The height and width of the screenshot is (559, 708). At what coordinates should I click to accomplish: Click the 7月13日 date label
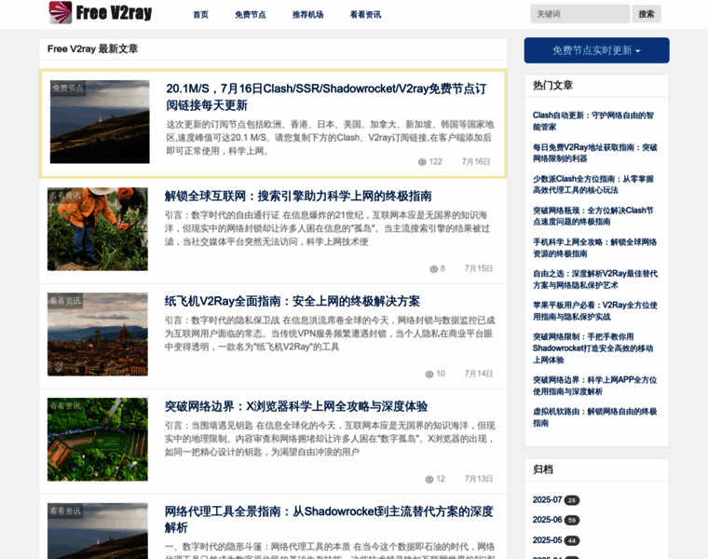coord(479,479)
